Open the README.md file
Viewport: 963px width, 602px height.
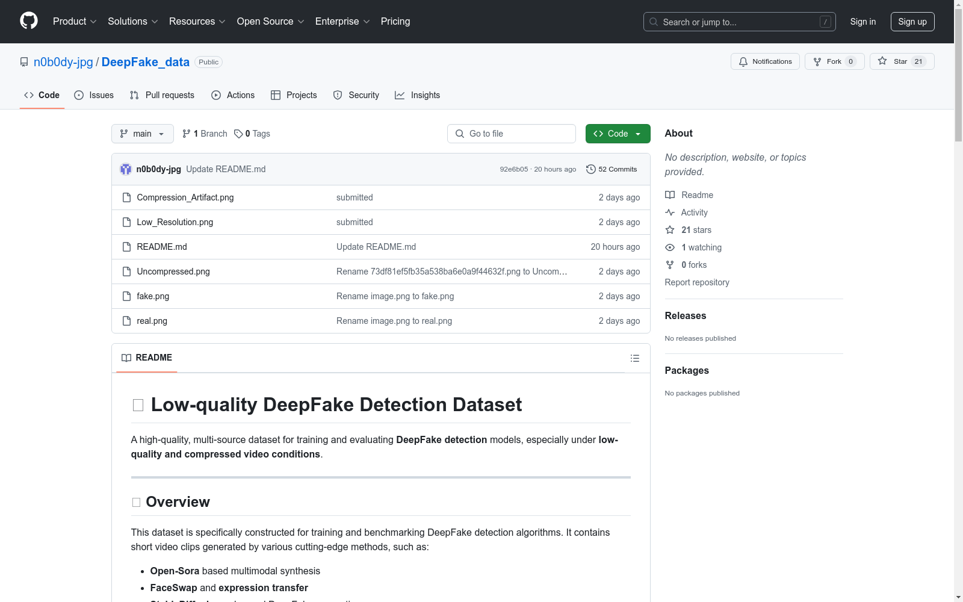[162, 247]
